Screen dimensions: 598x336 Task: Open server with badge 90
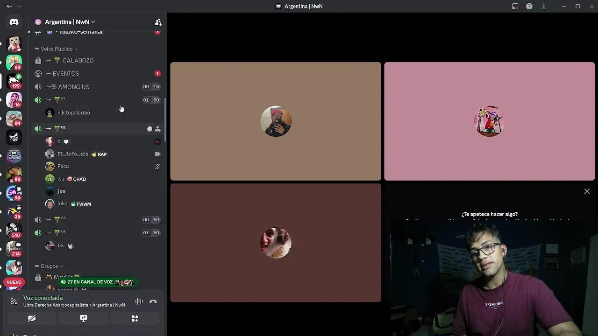(x=14, y=193)
